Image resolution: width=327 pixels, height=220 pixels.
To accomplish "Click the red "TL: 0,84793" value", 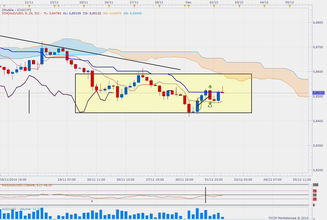I will [x=52, y=13].
